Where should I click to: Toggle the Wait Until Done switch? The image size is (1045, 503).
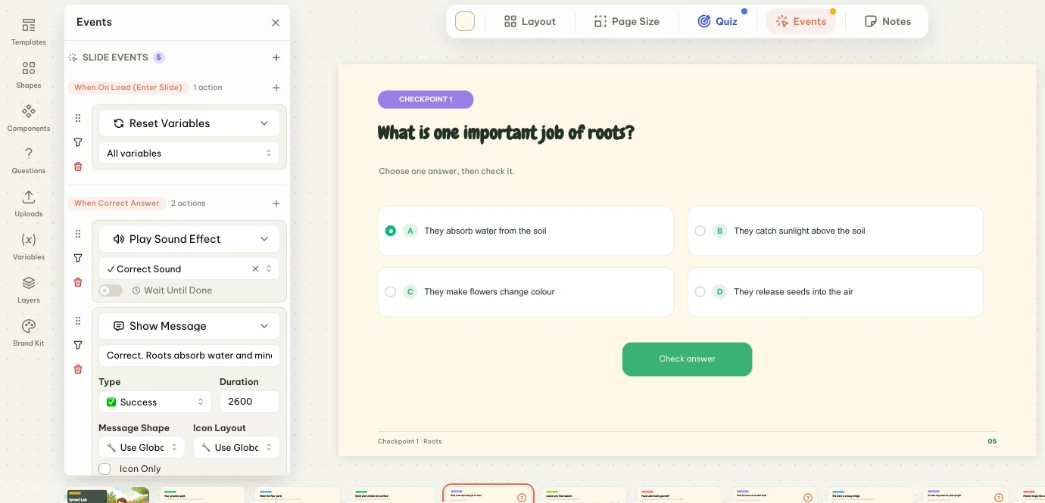[111, 290]
